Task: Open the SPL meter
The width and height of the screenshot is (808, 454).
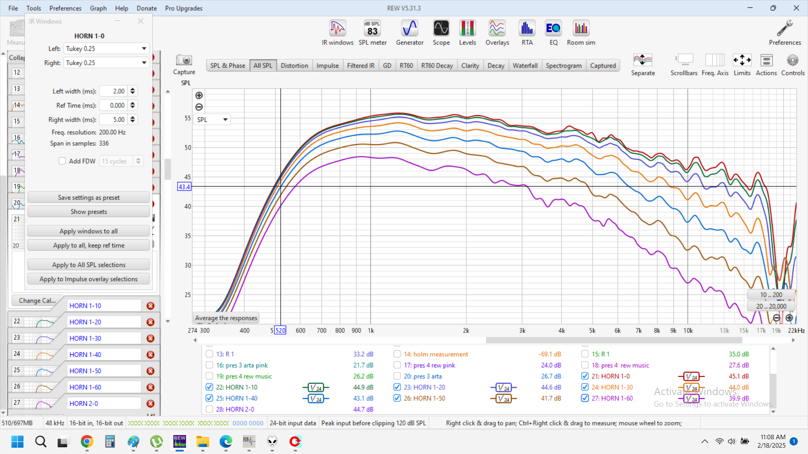Action: click(x=372, y=33)
